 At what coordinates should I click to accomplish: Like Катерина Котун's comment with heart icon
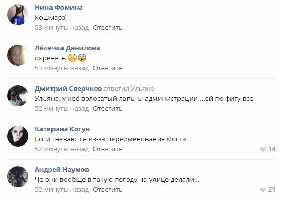tap(263, 149)
